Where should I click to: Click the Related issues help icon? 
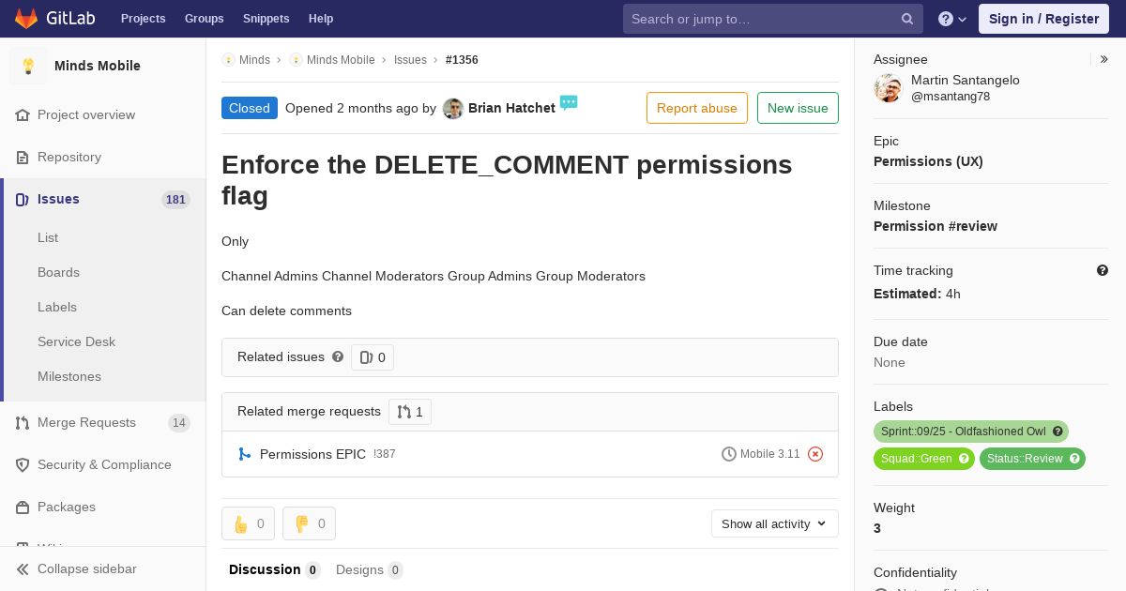point(338,356)
